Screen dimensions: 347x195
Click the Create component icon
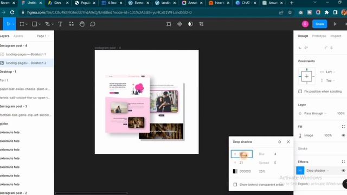tap(179, 24)
